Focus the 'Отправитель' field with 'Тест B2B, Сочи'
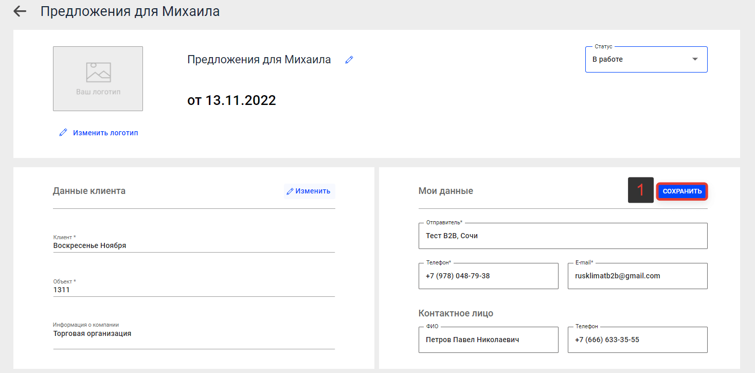 [x=563, y=236]
